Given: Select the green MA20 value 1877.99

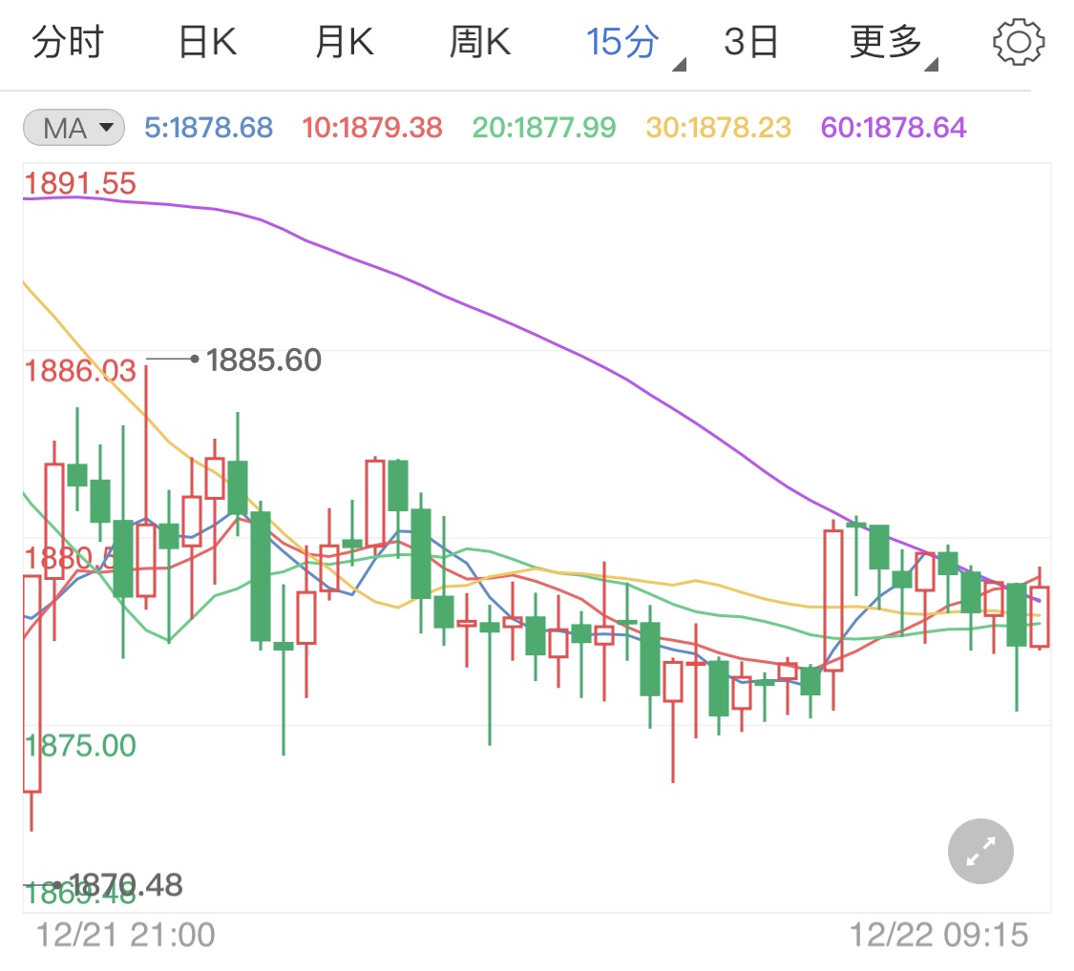Looking at the screenshot, I should 542,128.
